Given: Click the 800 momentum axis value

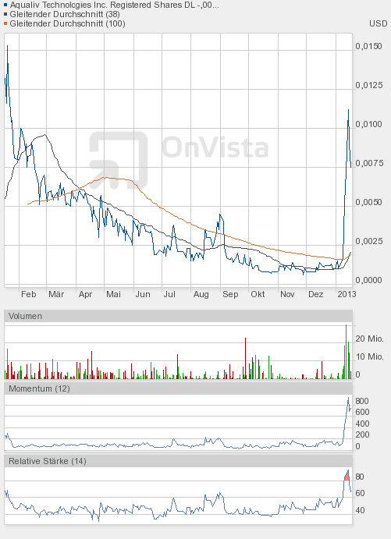Looking at the screenshot, I should pos(362,401).
